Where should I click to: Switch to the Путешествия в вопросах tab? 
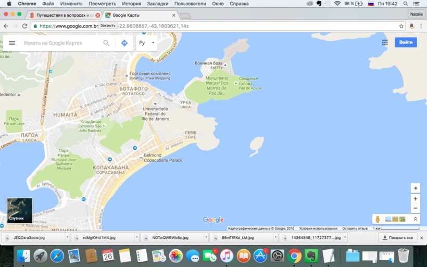pos(61,16)
